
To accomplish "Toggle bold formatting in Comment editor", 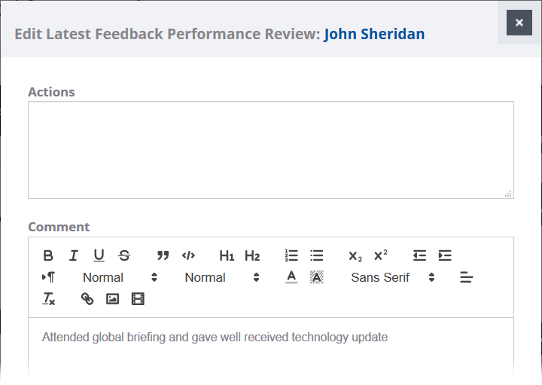I will 48,255.
